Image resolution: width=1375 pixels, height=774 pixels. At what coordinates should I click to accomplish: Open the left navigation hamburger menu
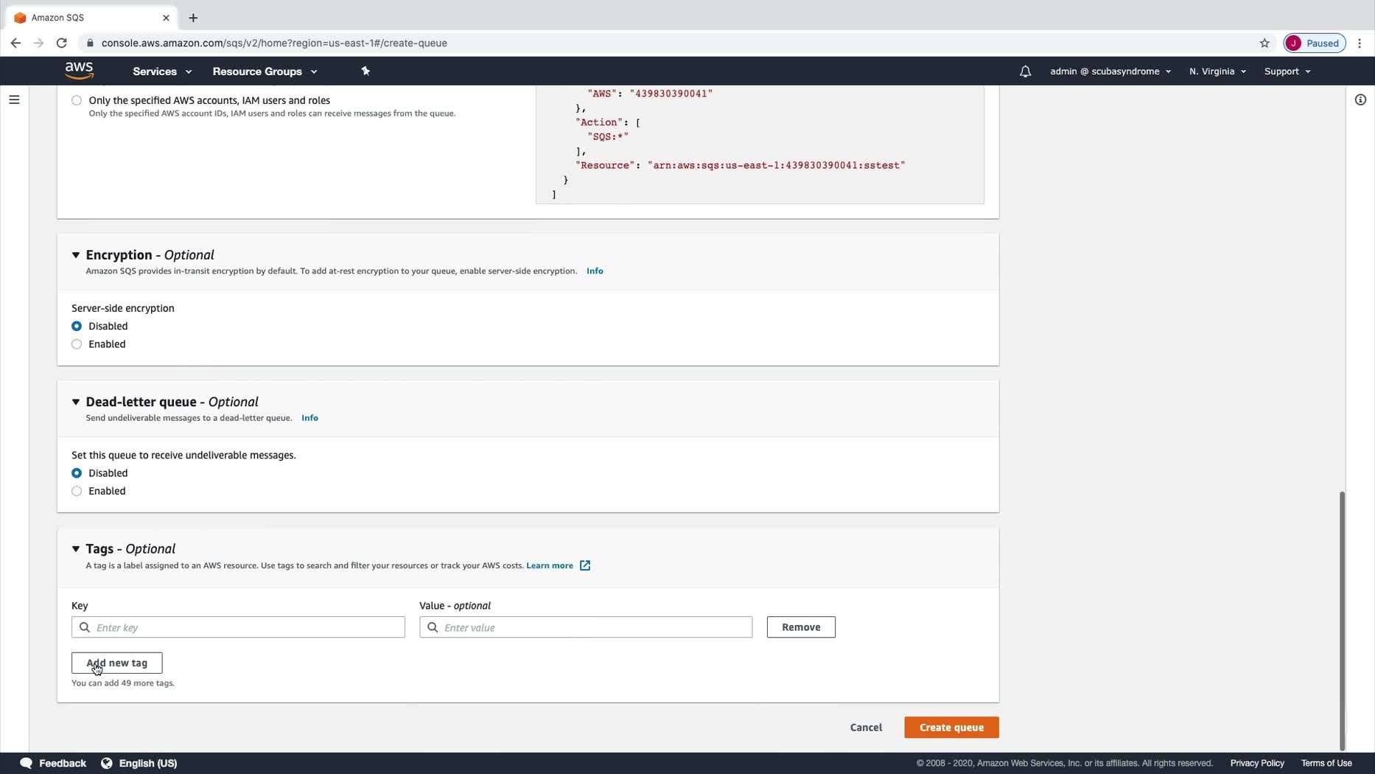point(14,100)
